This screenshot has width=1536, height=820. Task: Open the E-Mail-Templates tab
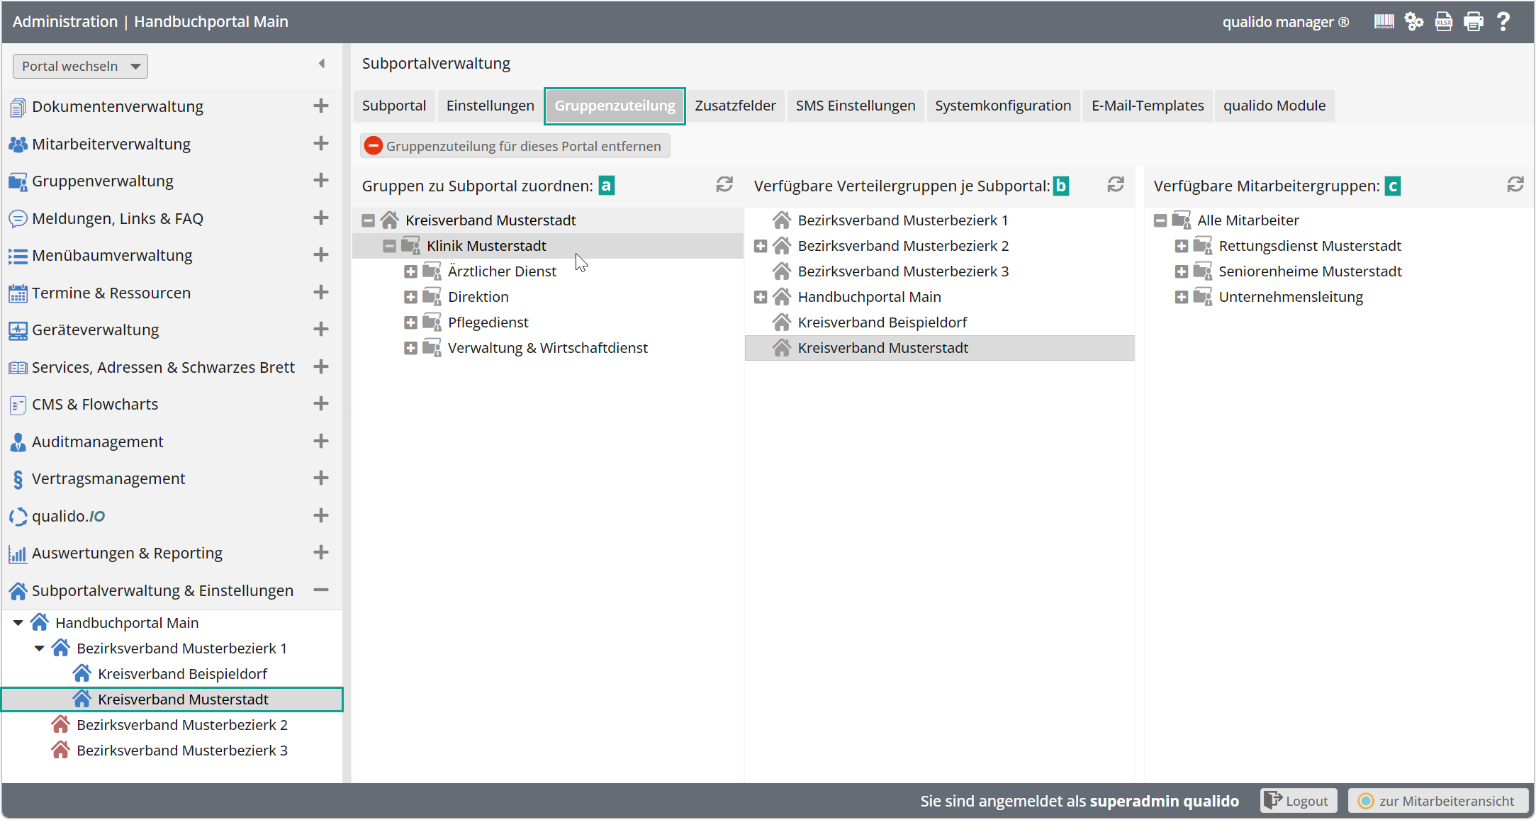tap(1148, 106)
